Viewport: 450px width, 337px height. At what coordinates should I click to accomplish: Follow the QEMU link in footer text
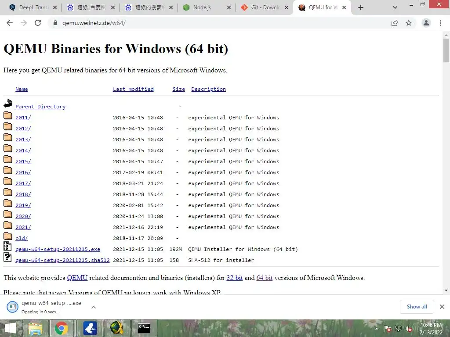coord(77,278)
